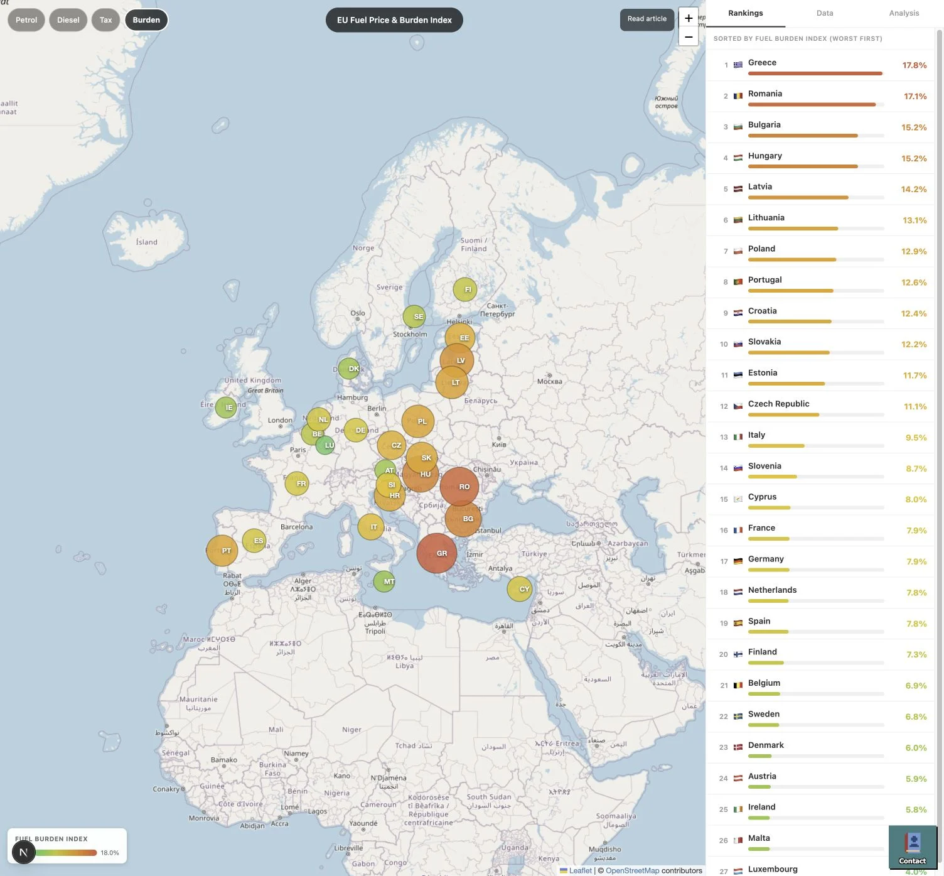The height and width of the screenshot is (876, 944).
Task: Zoom out on the map
Action: (689, 36)
